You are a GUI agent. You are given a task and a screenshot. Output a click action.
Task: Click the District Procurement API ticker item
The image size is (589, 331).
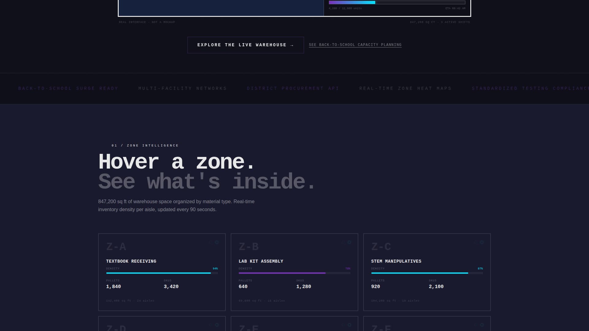[293, 89]
